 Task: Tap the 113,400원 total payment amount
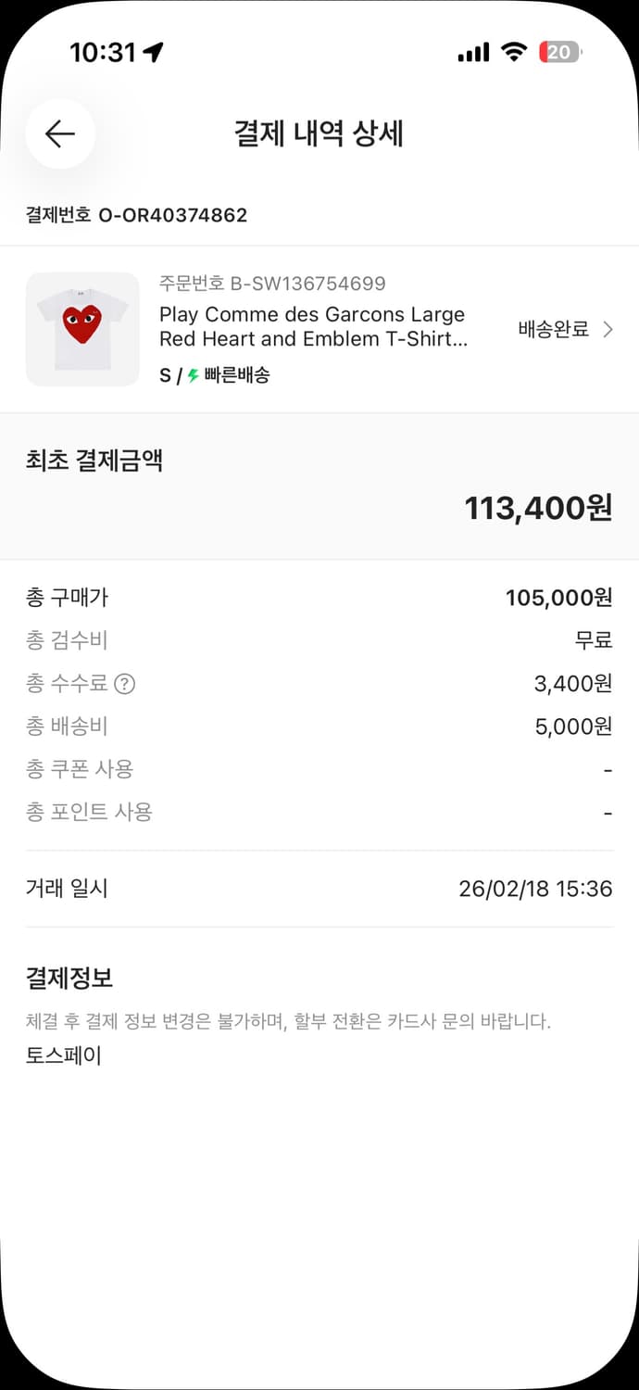coord(537,508)
